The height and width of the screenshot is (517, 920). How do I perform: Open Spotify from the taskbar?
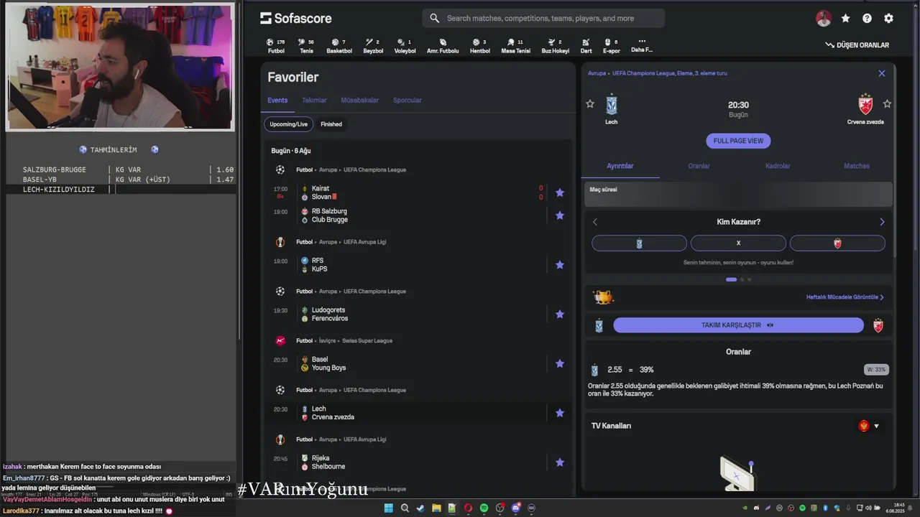(484, 508)
